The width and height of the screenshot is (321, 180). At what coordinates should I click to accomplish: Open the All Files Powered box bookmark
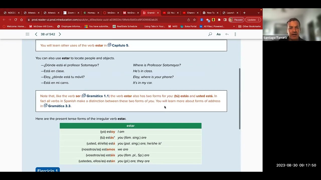[212, 26]
